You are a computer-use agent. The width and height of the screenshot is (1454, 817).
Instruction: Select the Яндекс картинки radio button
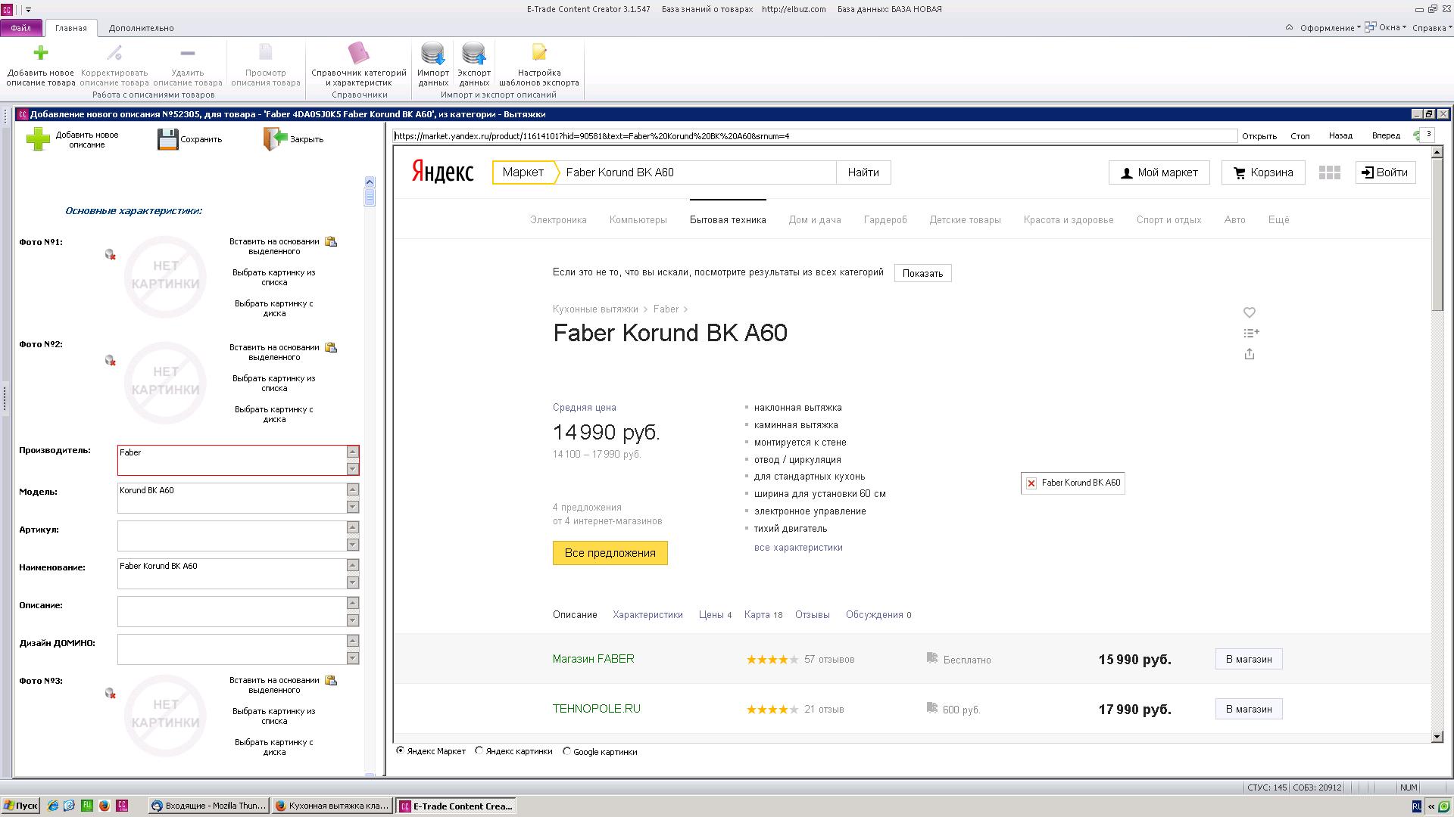click(x=479, y=751)
